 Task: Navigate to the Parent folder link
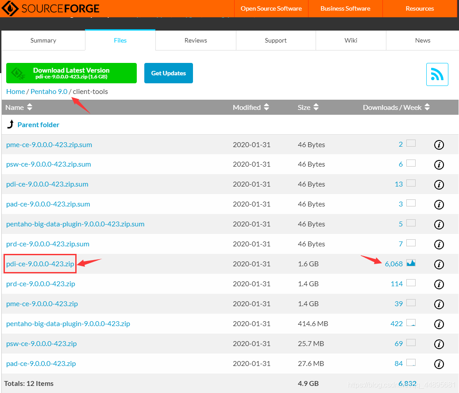39,125
